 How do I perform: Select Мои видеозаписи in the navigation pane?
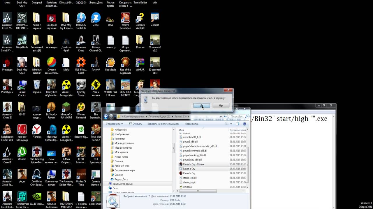tap(124, 143)
